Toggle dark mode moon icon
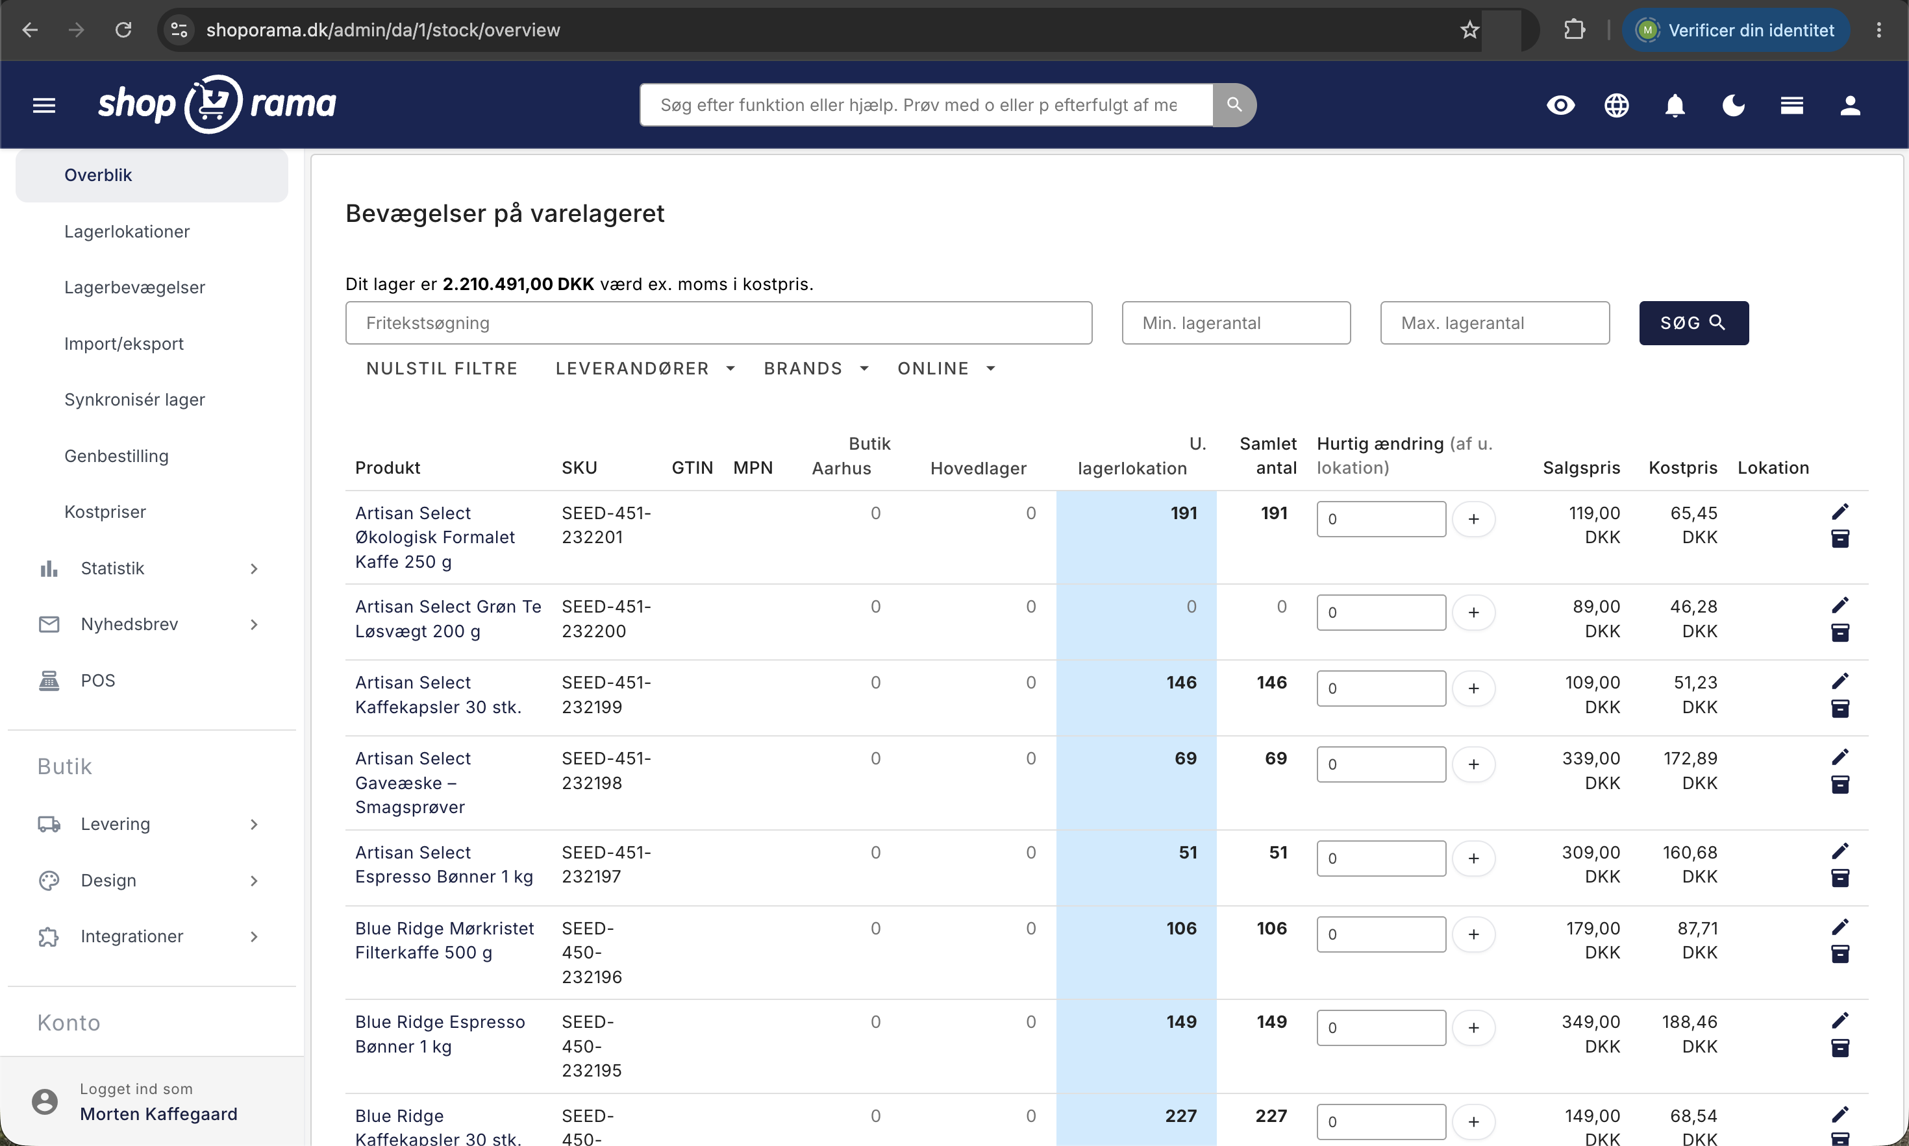 1734,105
